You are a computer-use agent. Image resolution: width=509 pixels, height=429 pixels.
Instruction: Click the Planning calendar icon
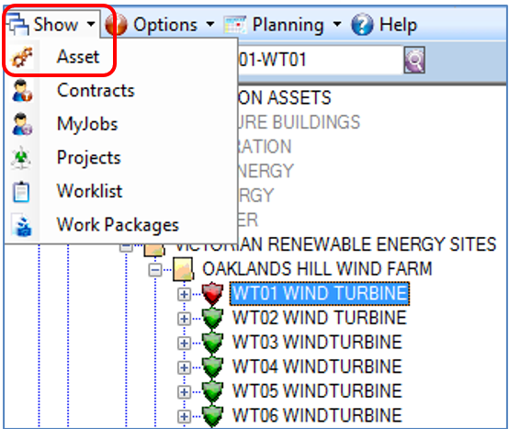[235, 25]
